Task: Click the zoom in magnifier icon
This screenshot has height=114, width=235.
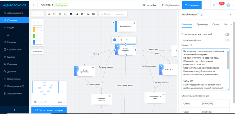Action: [49, 14]
